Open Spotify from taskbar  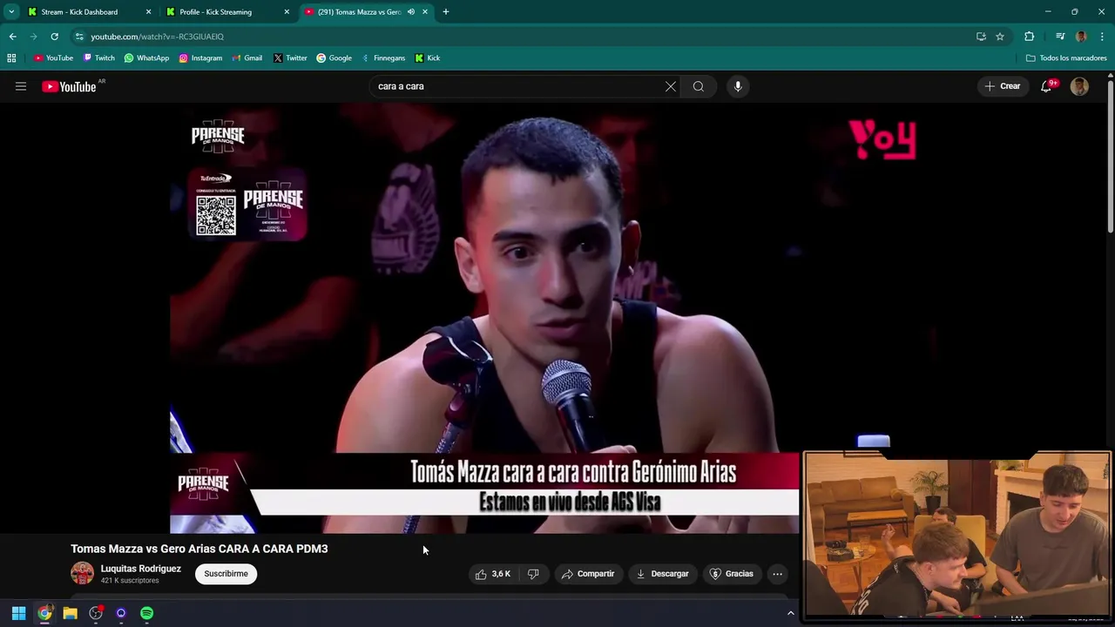pyautogui.click(x=147, y=614)
